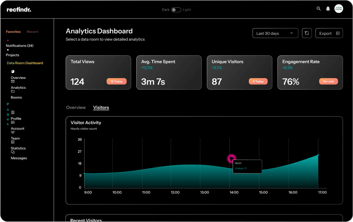Click the refresh icon button beside Export
The height and width of the screenshot is (222, 353).
click(307, 33)
